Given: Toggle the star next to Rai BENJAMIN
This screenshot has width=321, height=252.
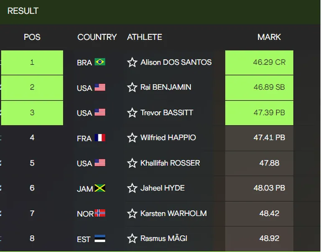Looking at the screenshot, I should [132, 87].
